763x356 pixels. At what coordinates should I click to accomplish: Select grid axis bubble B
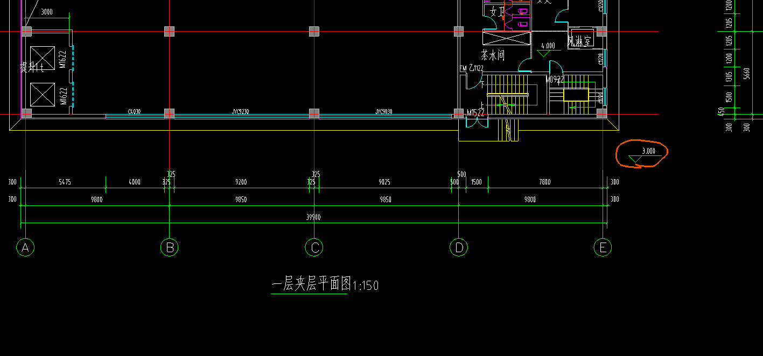pos(170,248)
